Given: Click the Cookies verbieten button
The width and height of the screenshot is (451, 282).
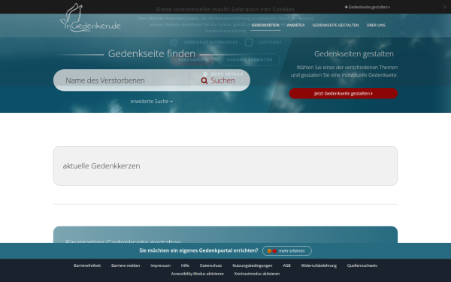Looking at the screenshot, I should pyautogui.click(x=250, y=60).
